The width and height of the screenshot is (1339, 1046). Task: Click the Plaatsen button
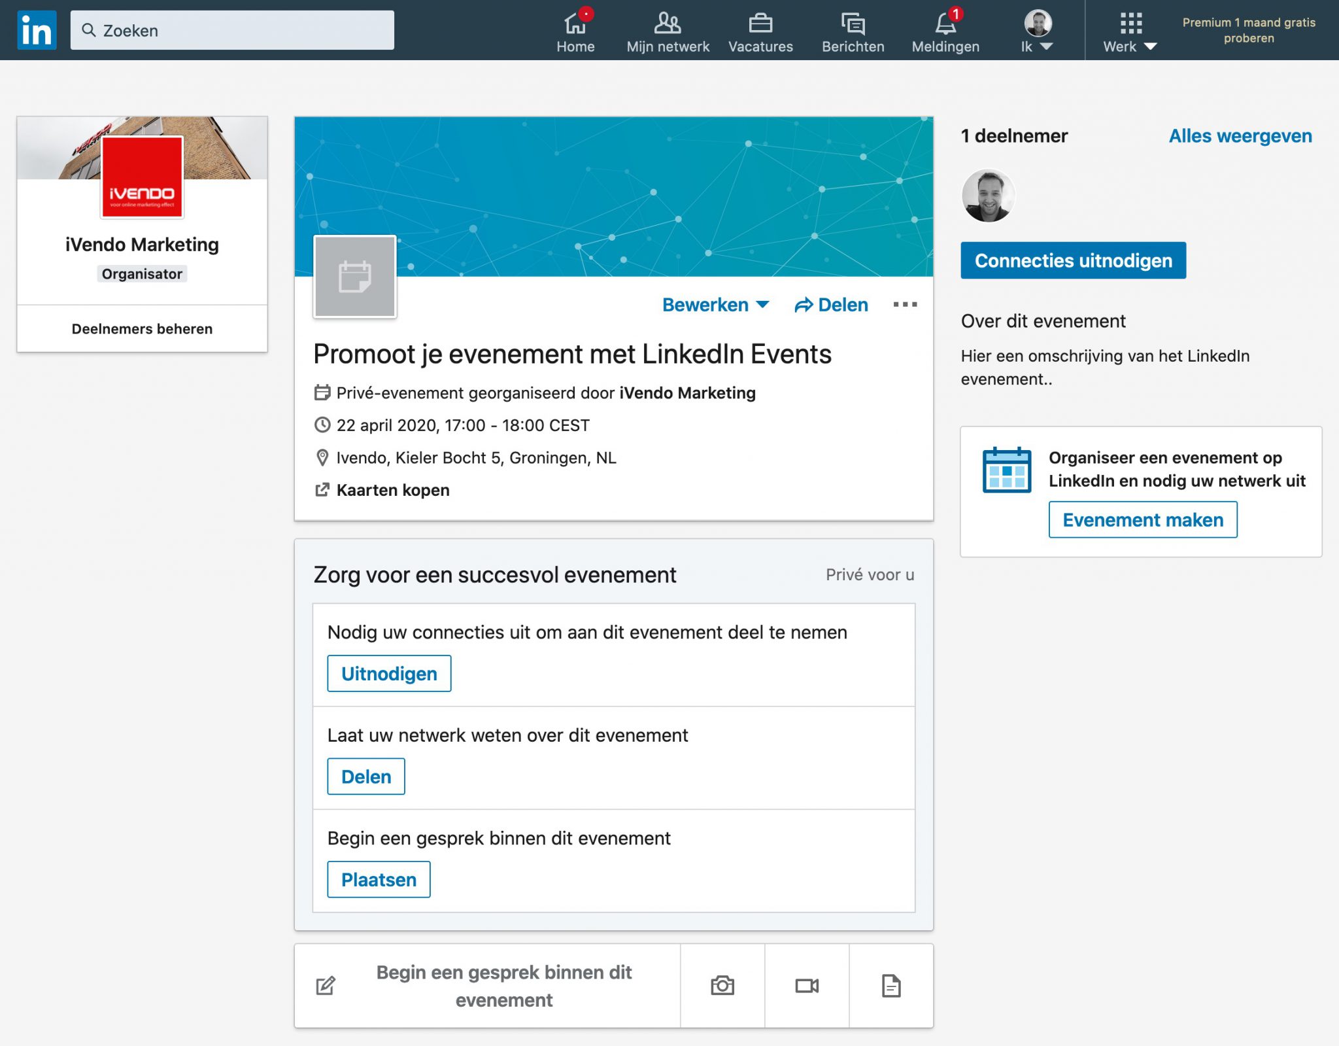click(379, 879)
